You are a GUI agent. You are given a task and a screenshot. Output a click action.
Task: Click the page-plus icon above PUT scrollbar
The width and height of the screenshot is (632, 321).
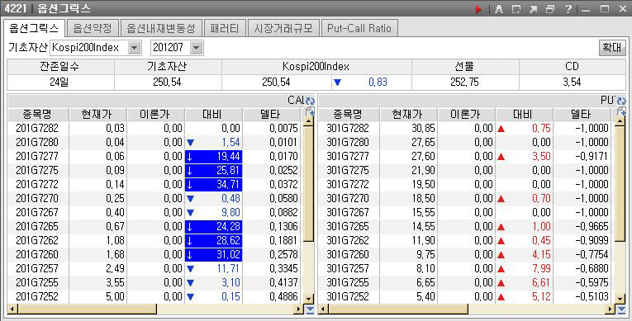coord(621,111)
